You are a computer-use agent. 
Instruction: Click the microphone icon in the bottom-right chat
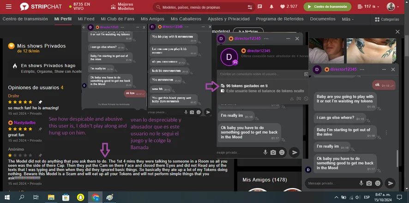pyautogui.click(x=361, y=183)
